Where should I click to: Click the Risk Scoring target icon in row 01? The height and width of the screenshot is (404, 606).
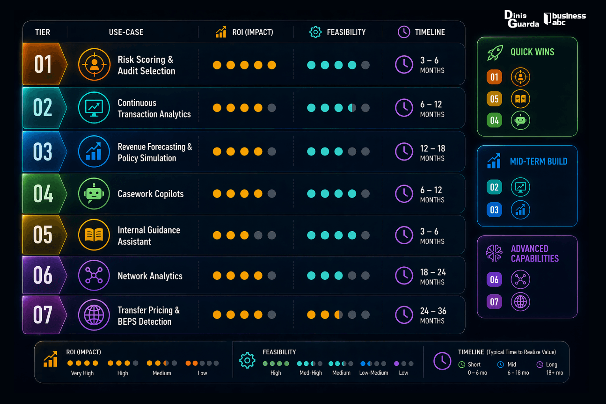(x=94, y=65)
